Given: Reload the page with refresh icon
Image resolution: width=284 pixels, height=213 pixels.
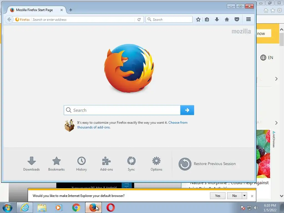Looking at the screenshot, I should pos(139,19).
